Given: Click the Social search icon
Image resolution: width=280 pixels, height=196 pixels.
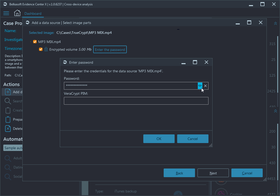Looking at the screenshot, I should coord(8,177).
